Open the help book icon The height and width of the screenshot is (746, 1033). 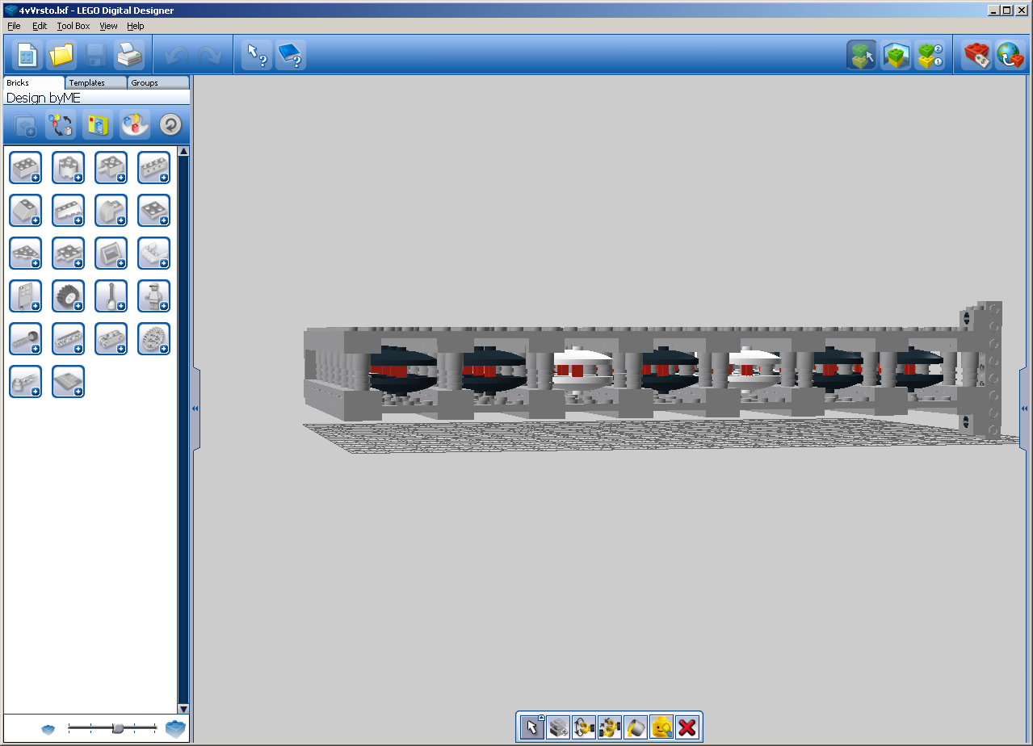pyautogui.click(x=291, y=55)
